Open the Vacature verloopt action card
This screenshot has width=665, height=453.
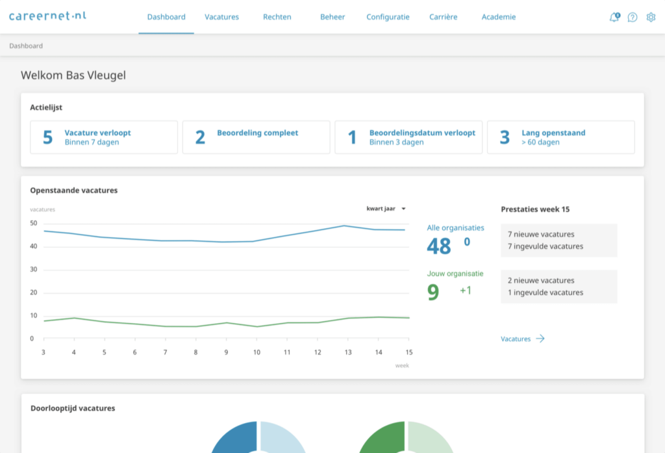[104, 137]
